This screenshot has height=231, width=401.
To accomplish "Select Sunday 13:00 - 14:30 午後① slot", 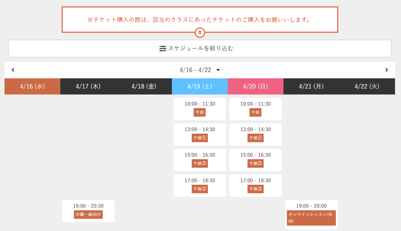I will click(x=255, y=134).
